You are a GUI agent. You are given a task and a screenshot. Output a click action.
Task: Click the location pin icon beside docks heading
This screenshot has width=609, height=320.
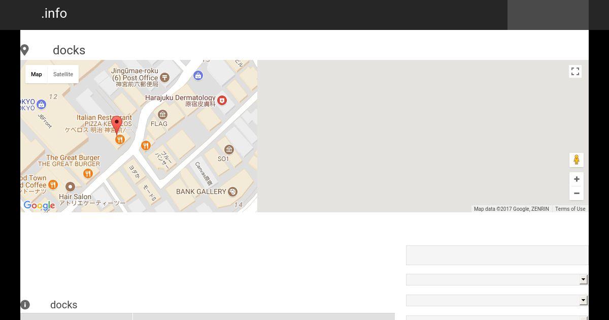click(24, 50)
